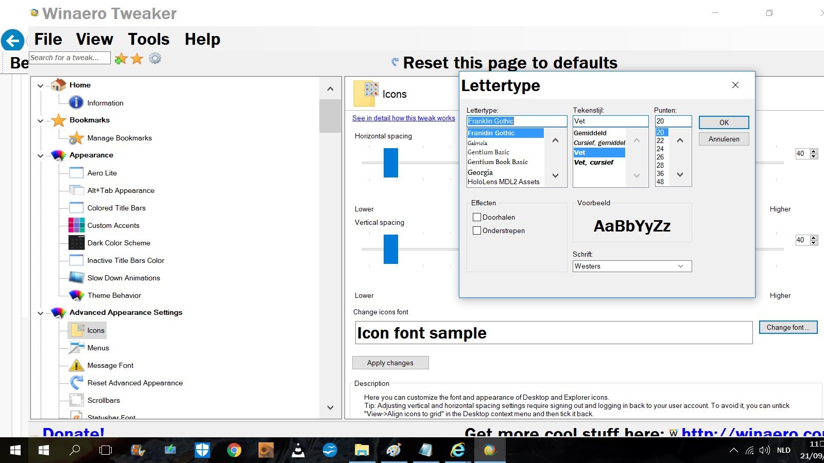Click the Appearance rainbow fan icon

pyautogui.click(x=58, y=155)
